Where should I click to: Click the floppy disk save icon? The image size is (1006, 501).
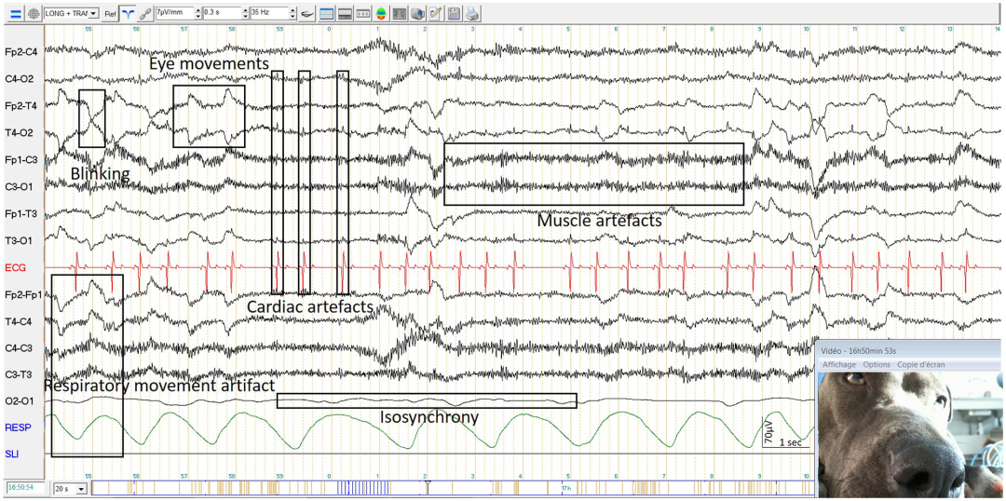[454, 14]
